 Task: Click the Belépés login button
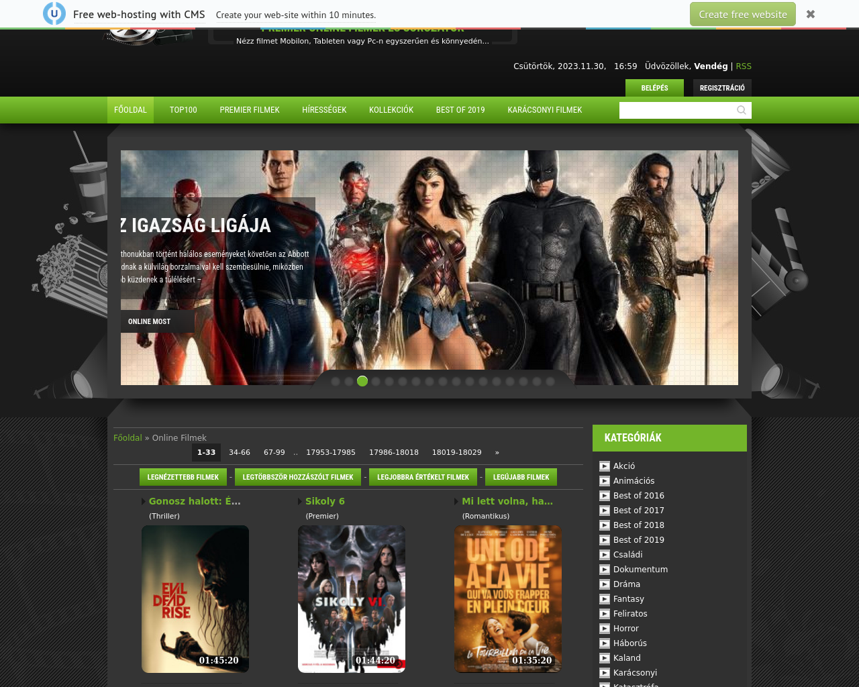click(654, 88)
